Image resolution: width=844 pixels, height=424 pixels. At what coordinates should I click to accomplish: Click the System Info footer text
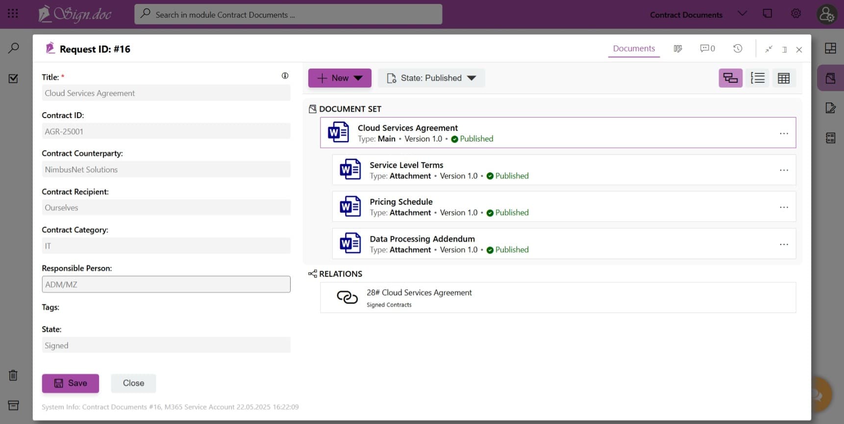170,407
